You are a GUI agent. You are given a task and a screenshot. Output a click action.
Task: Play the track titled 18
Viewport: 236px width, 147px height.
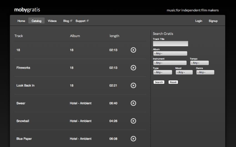pos(133,50)
